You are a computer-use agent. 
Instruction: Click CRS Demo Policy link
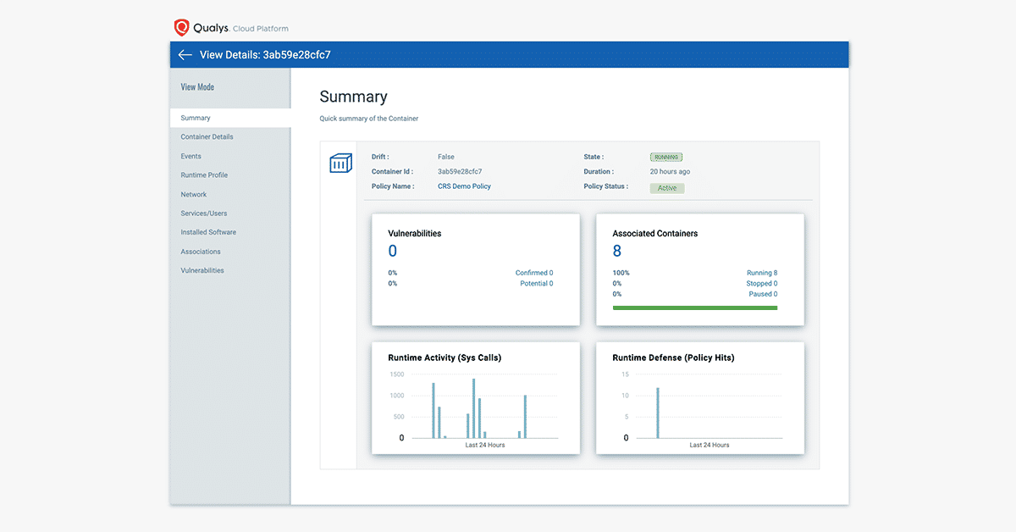[x=464, y=186]
